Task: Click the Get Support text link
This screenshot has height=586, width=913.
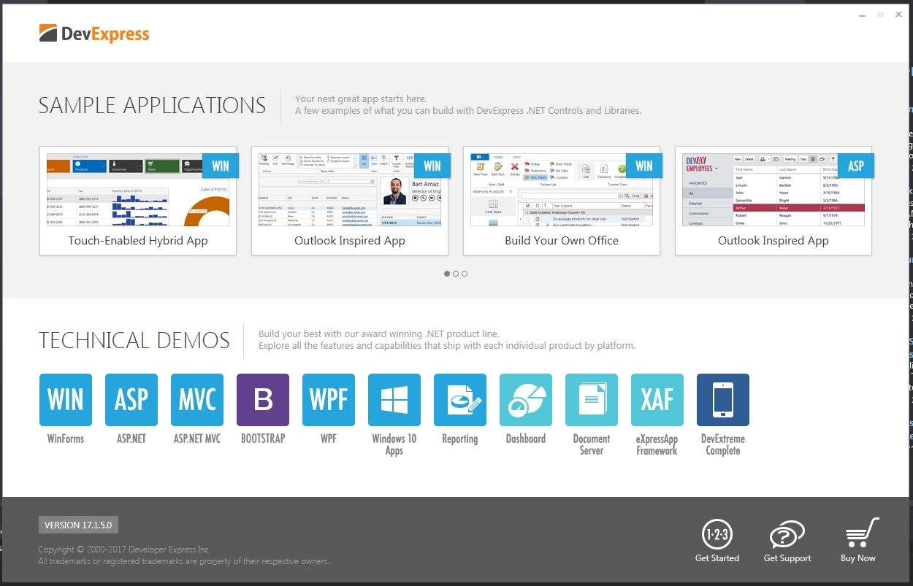Action: pyautogui.click(x=787, y=558)
